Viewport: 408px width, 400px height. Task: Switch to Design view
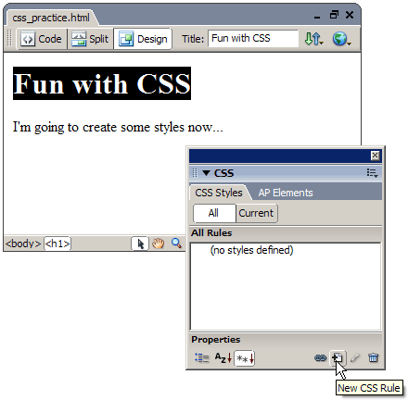tap(143, 39)
